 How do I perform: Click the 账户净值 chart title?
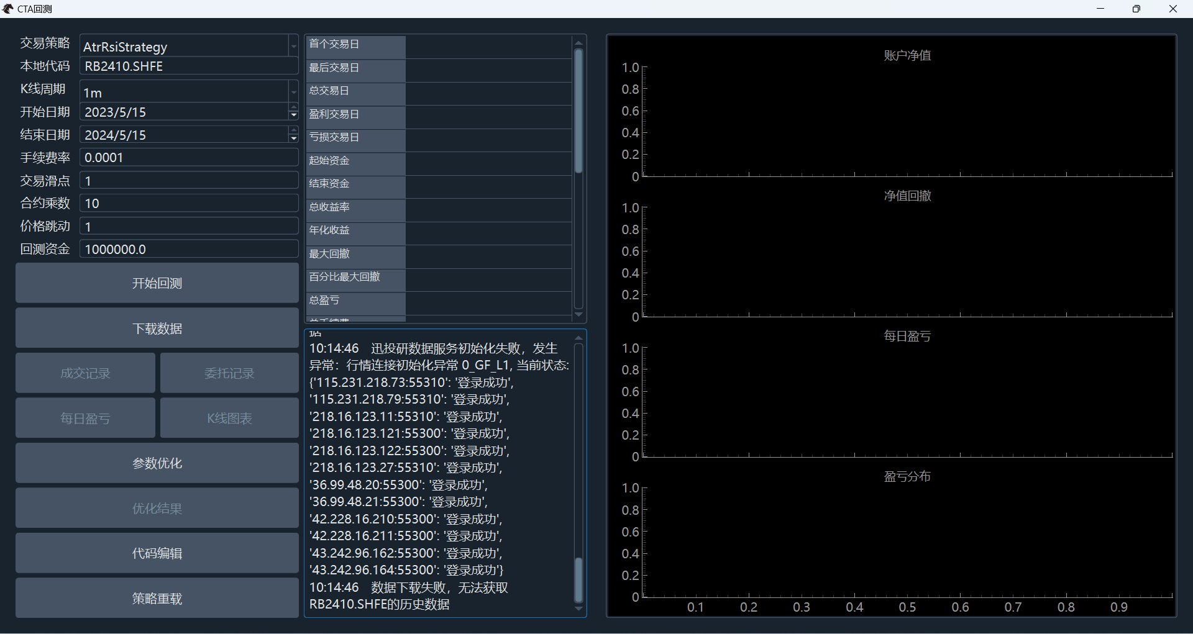907,55
